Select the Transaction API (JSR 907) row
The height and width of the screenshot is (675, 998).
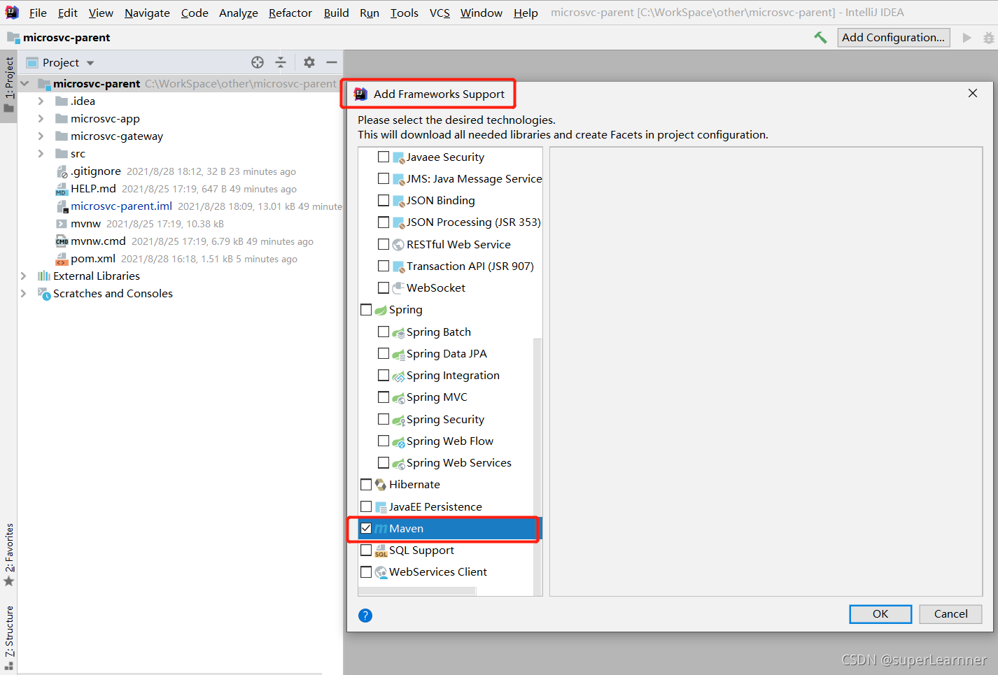450,266
